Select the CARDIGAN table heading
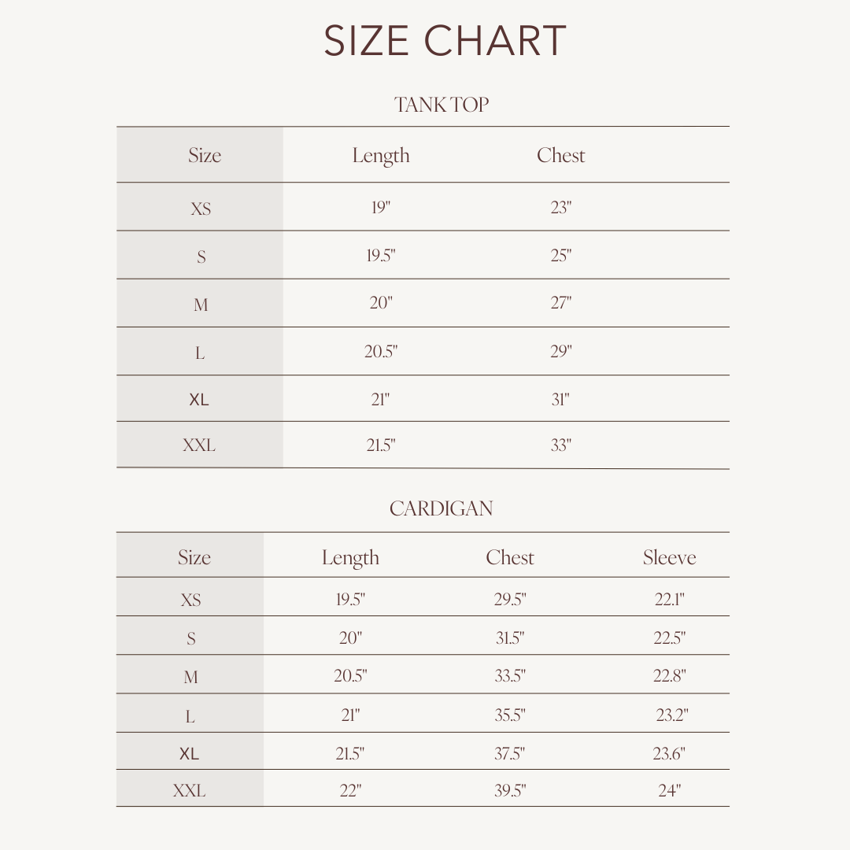 (442, 508)
